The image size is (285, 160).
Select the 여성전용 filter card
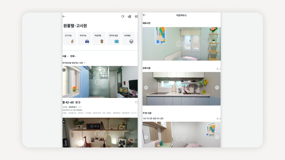tap(99, 39)
